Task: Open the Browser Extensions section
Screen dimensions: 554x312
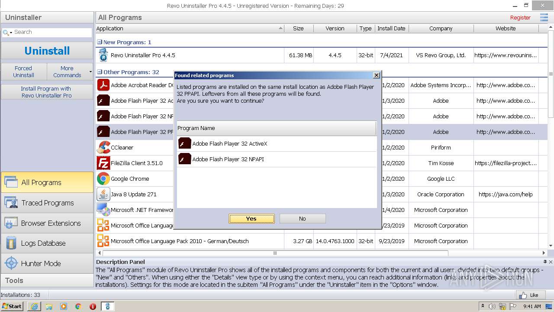Action: click(47, 223)
